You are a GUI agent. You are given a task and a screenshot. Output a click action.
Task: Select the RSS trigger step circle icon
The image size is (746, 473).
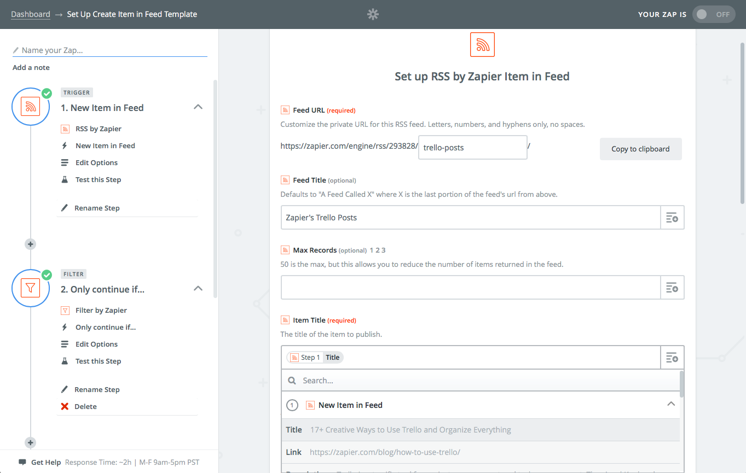click(31, 107)
